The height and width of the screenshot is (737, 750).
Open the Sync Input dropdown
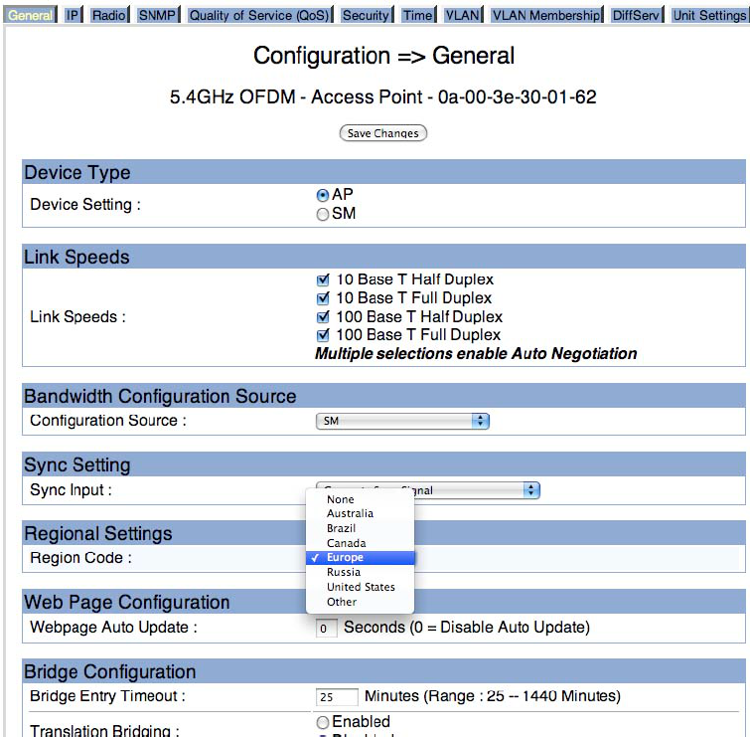tap(427, 490)
